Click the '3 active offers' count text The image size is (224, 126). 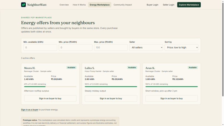[28, 58]
